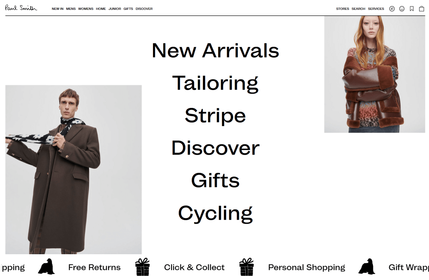
Task: Open the NEW IN menu
Action: coord(58,9)
